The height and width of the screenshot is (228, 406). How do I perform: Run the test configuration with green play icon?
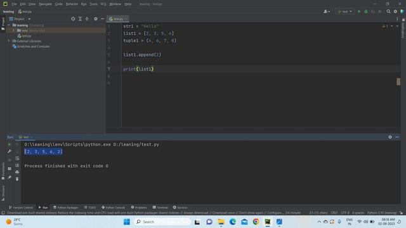click(359, 11)
